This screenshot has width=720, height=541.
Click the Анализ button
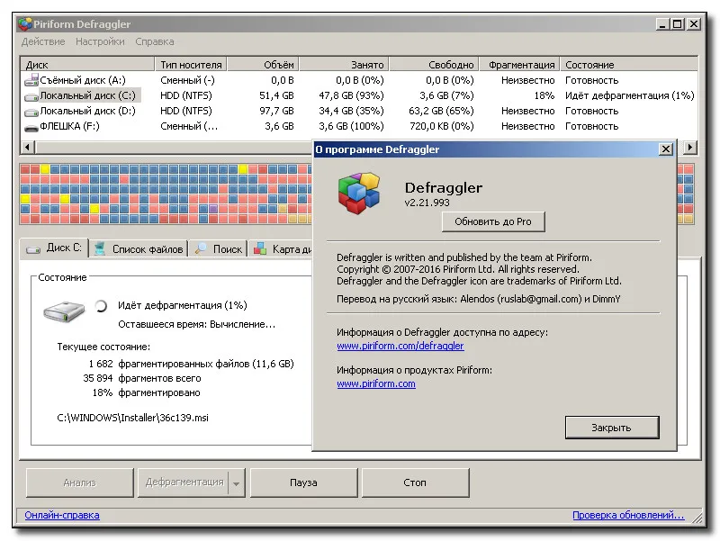[80, 482]
